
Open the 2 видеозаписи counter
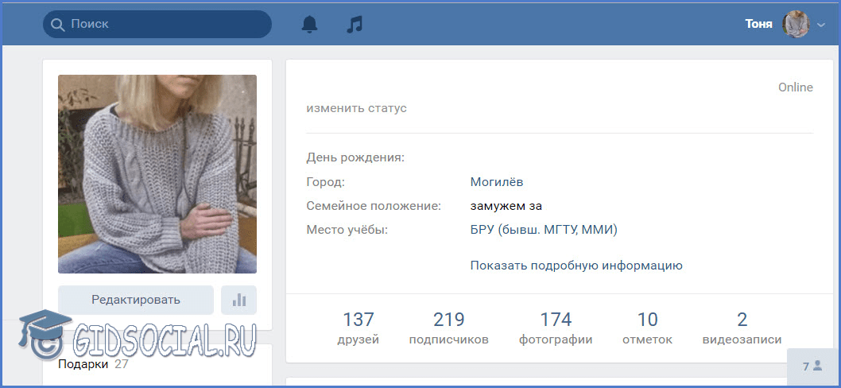(x=742, y=328)
